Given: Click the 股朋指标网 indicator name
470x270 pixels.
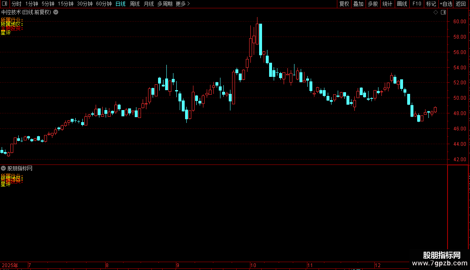Looking at the screenshot, I should (x=20, y=169).
